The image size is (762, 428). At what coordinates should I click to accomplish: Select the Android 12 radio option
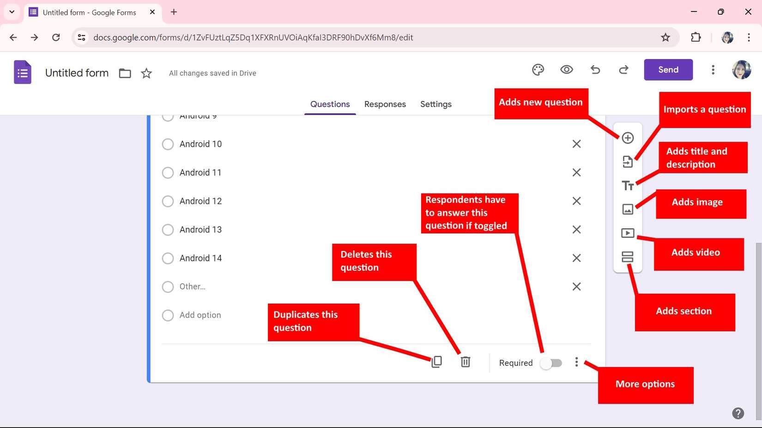(168, 202)
